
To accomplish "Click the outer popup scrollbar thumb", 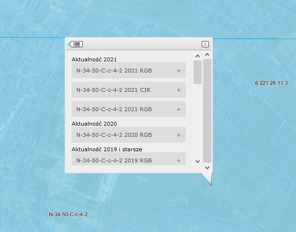I will 207,110.
